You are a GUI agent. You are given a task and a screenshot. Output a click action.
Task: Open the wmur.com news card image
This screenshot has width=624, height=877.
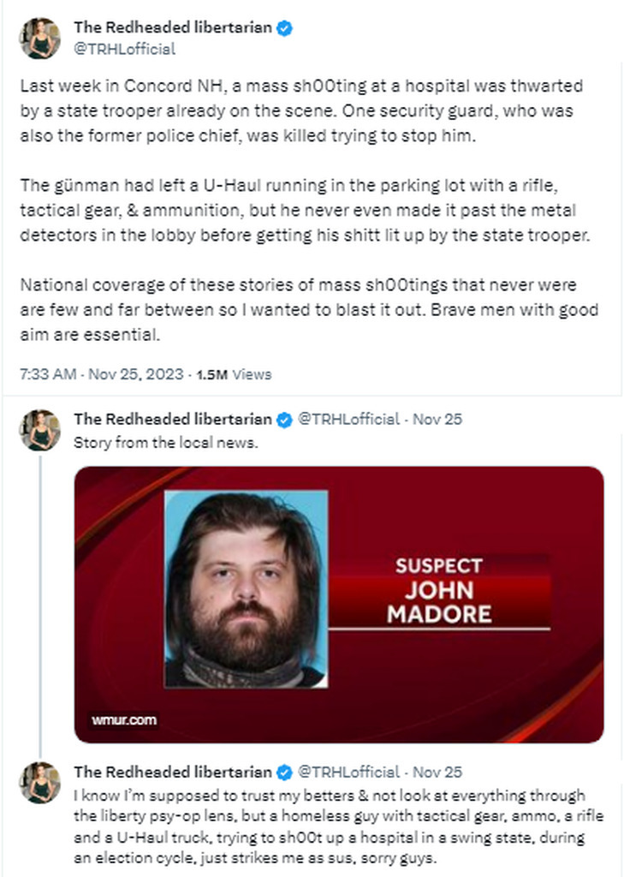[339, 605]
